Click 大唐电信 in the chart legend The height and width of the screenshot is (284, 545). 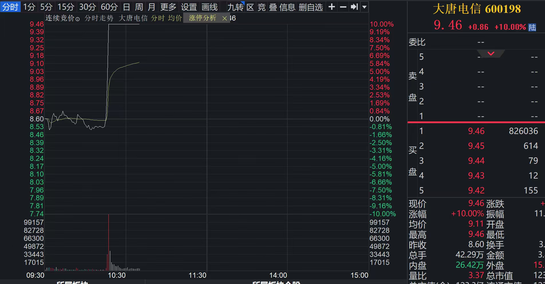point(133,18)
